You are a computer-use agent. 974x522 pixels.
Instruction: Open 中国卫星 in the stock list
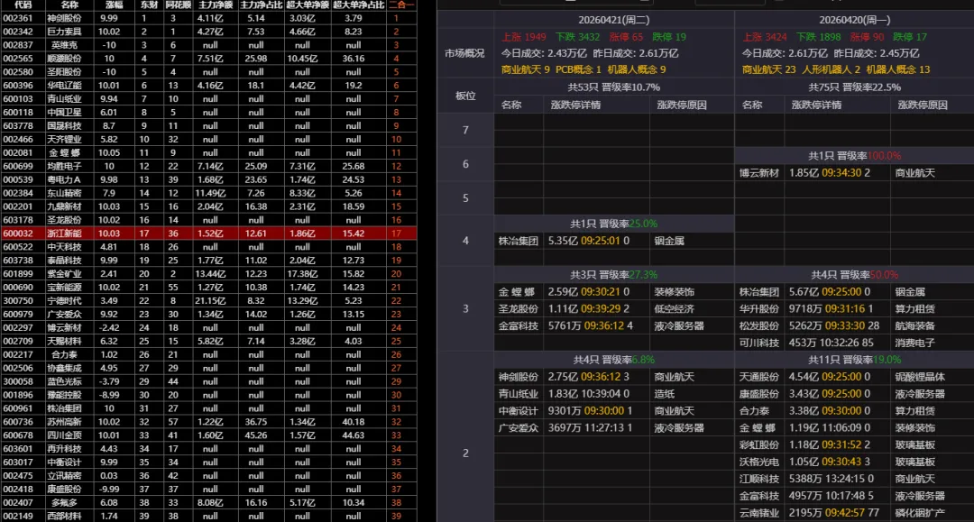pyautogui.click(x=65, y=112)
